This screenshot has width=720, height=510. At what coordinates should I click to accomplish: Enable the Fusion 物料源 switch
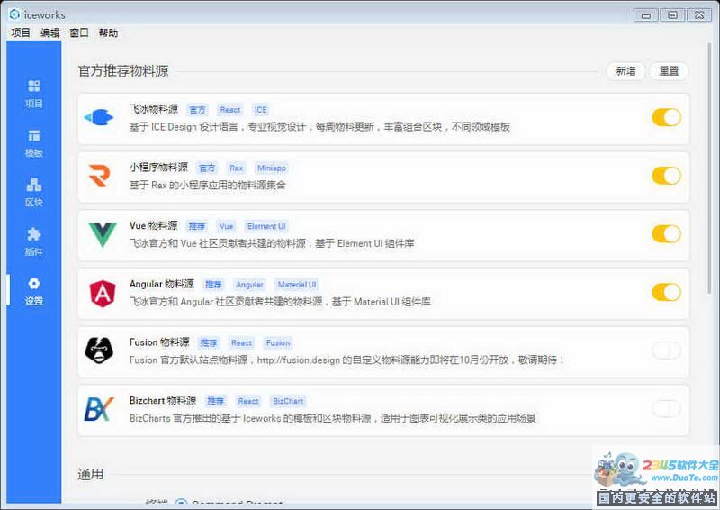pyautogui.click(x=666, y=351)
